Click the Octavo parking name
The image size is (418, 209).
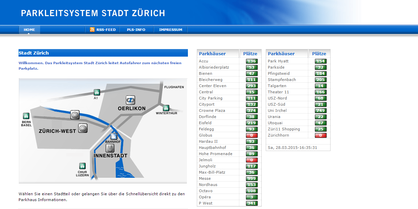point(206,191)
